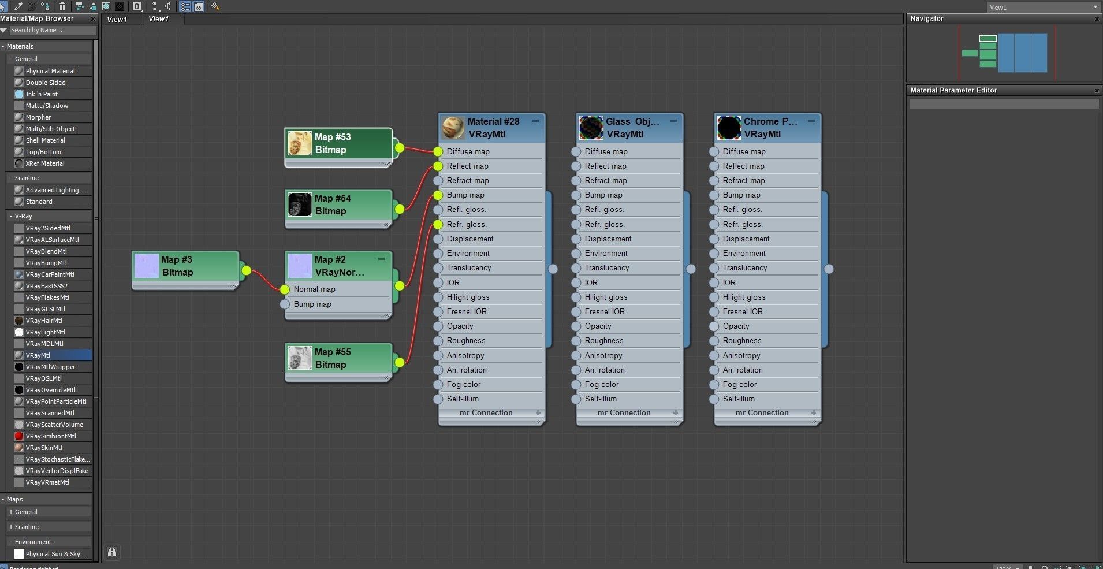This screenshot has width=1103, height=569.
Task: Click Opacity socket on Material #28 node
Action: pos(438,326)
